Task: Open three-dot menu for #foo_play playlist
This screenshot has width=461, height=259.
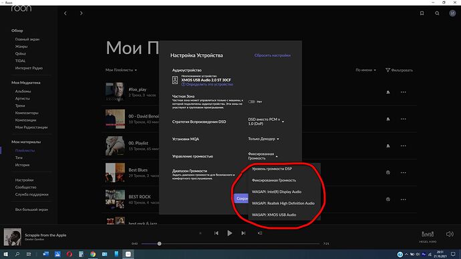Action: click(x=403, y=92)
